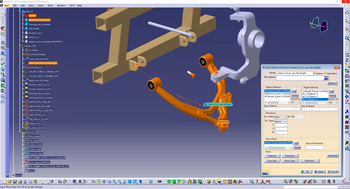Select the Anchor fix icon
Viewport: 350px width, 189px height.
coord(214,182)
